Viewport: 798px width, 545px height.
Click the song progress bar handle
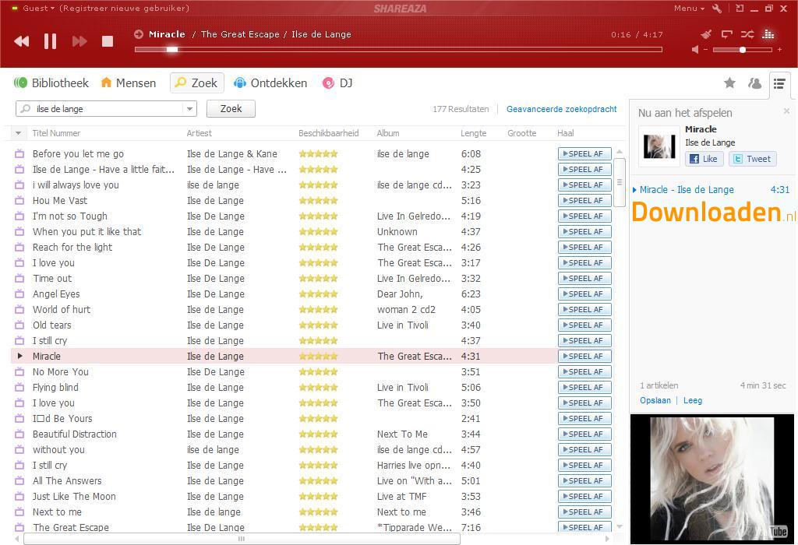point(172,49)
